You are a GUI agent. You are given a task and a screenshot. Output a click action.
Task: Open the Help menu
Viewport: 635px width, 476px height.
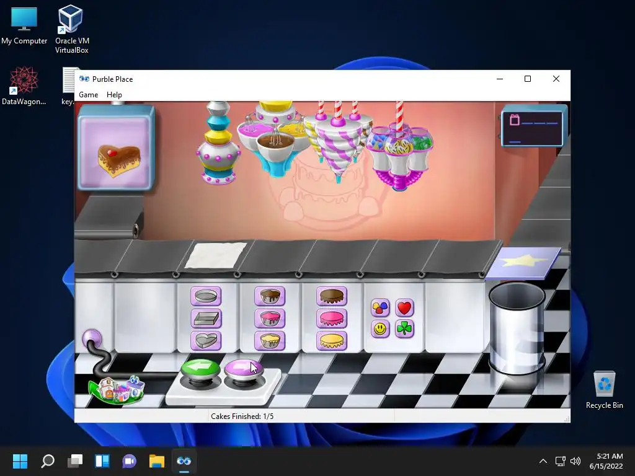[x=114, y=95]
